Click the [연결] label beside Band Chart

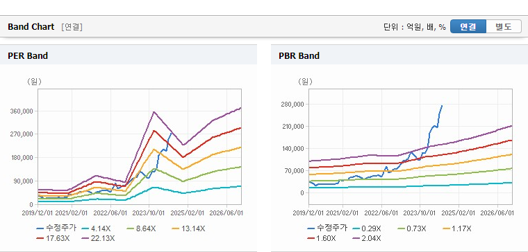[72, 27]
